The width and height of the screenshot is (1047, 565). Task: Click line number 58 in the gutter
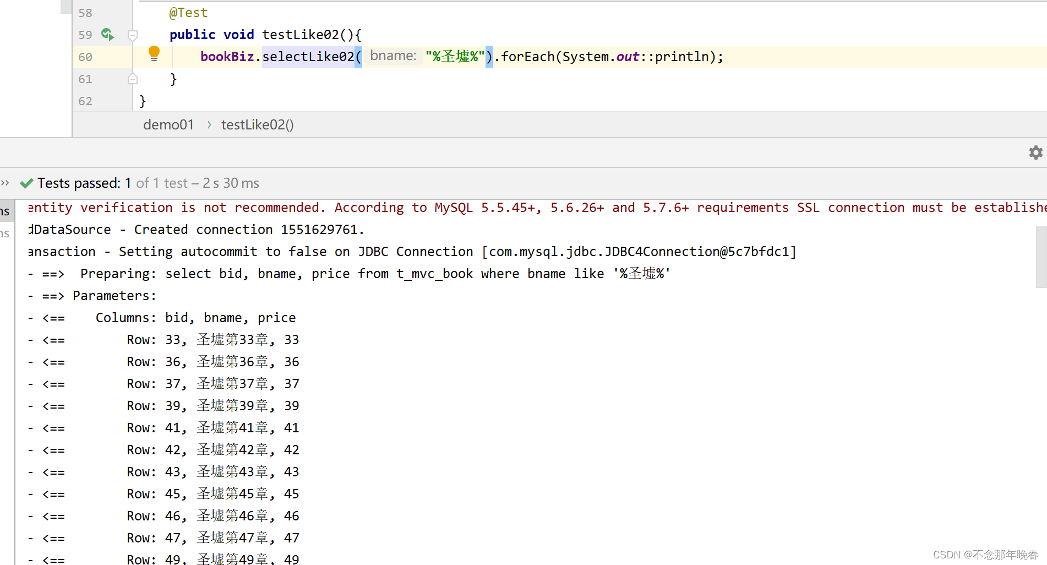click(85, 13)
